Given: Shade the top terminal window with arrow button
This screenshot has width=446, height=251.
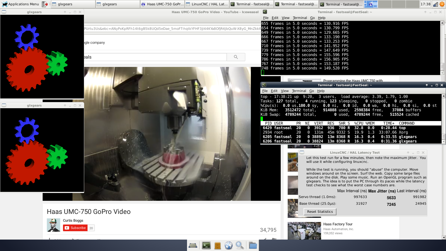Looking at the screenshot, I should [426, 85].
